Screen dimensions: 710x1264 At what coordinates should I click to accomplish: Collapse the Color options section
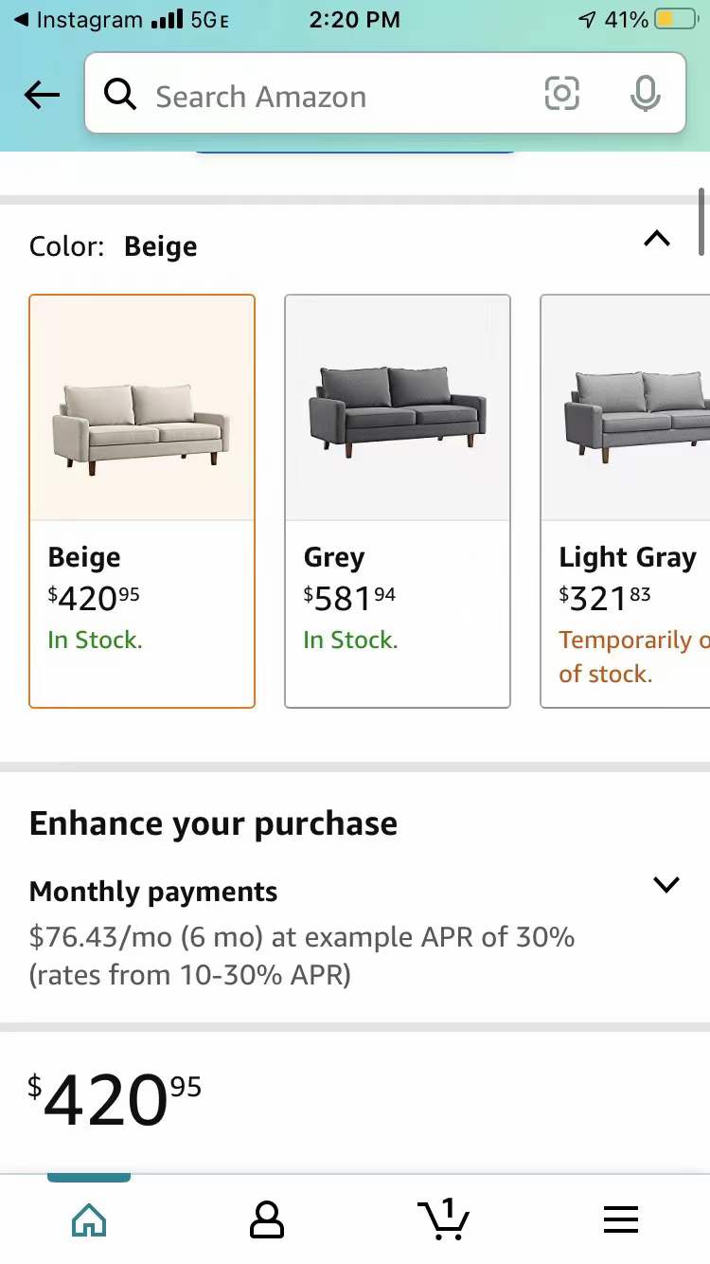(657, 239)
